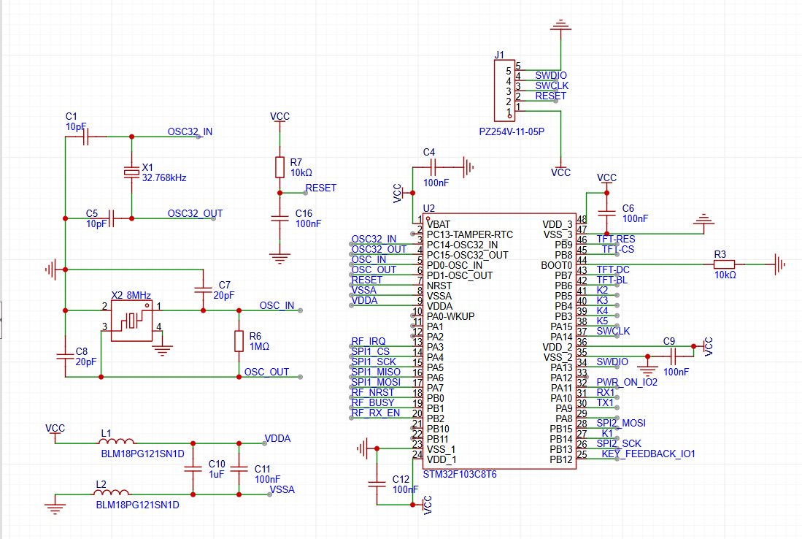Select the R7 10kΩ pull-up resistor symbol
The height and width of the screenshot is (539, 802).
pyautogui.click(x=279, y=167)
